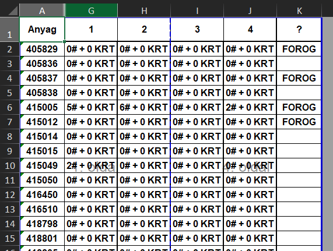This screenshot has height=251, width=333.
Task: Click the '6# + 0 KRT' cell
Action: 144,108
